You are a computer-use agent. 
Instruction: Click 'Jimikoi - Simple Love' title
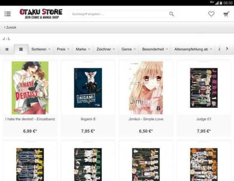point(146,119)
